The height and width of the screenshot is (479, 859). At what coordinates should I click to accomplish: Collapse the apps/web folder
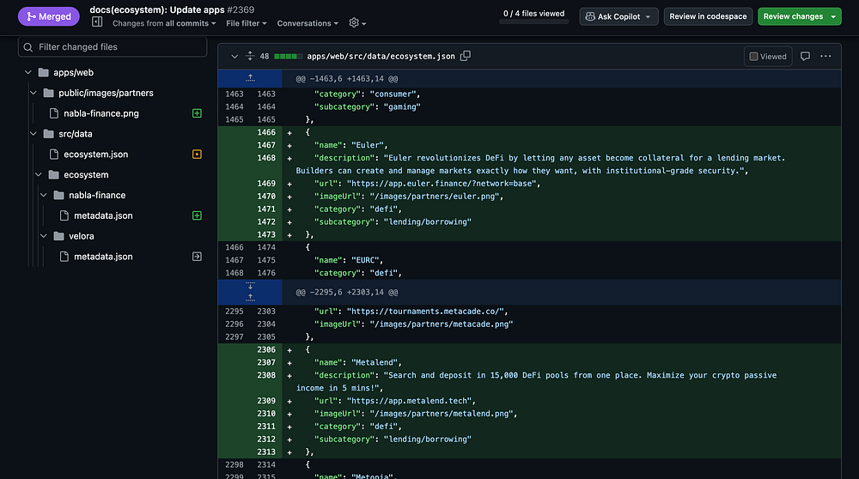point(28,72)
